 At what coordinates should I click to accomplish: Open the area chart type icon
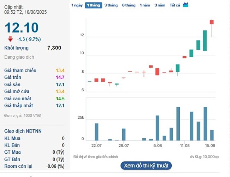[186, 5]
